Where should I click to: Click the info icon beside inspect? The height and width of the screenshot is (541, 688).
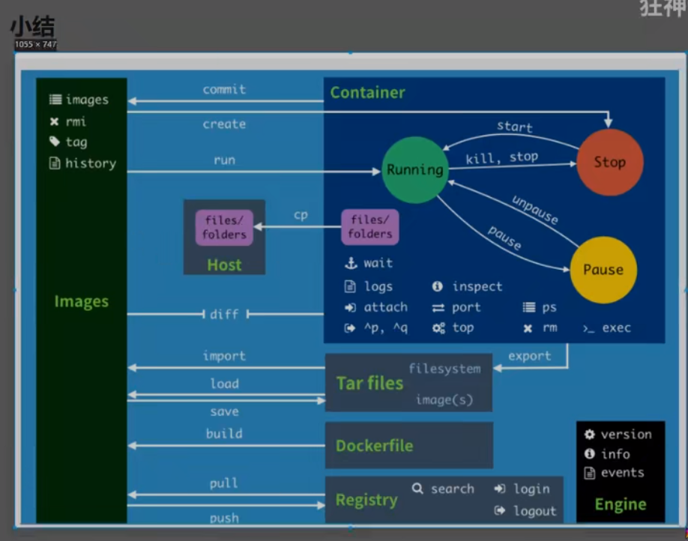tap(438, 286)
